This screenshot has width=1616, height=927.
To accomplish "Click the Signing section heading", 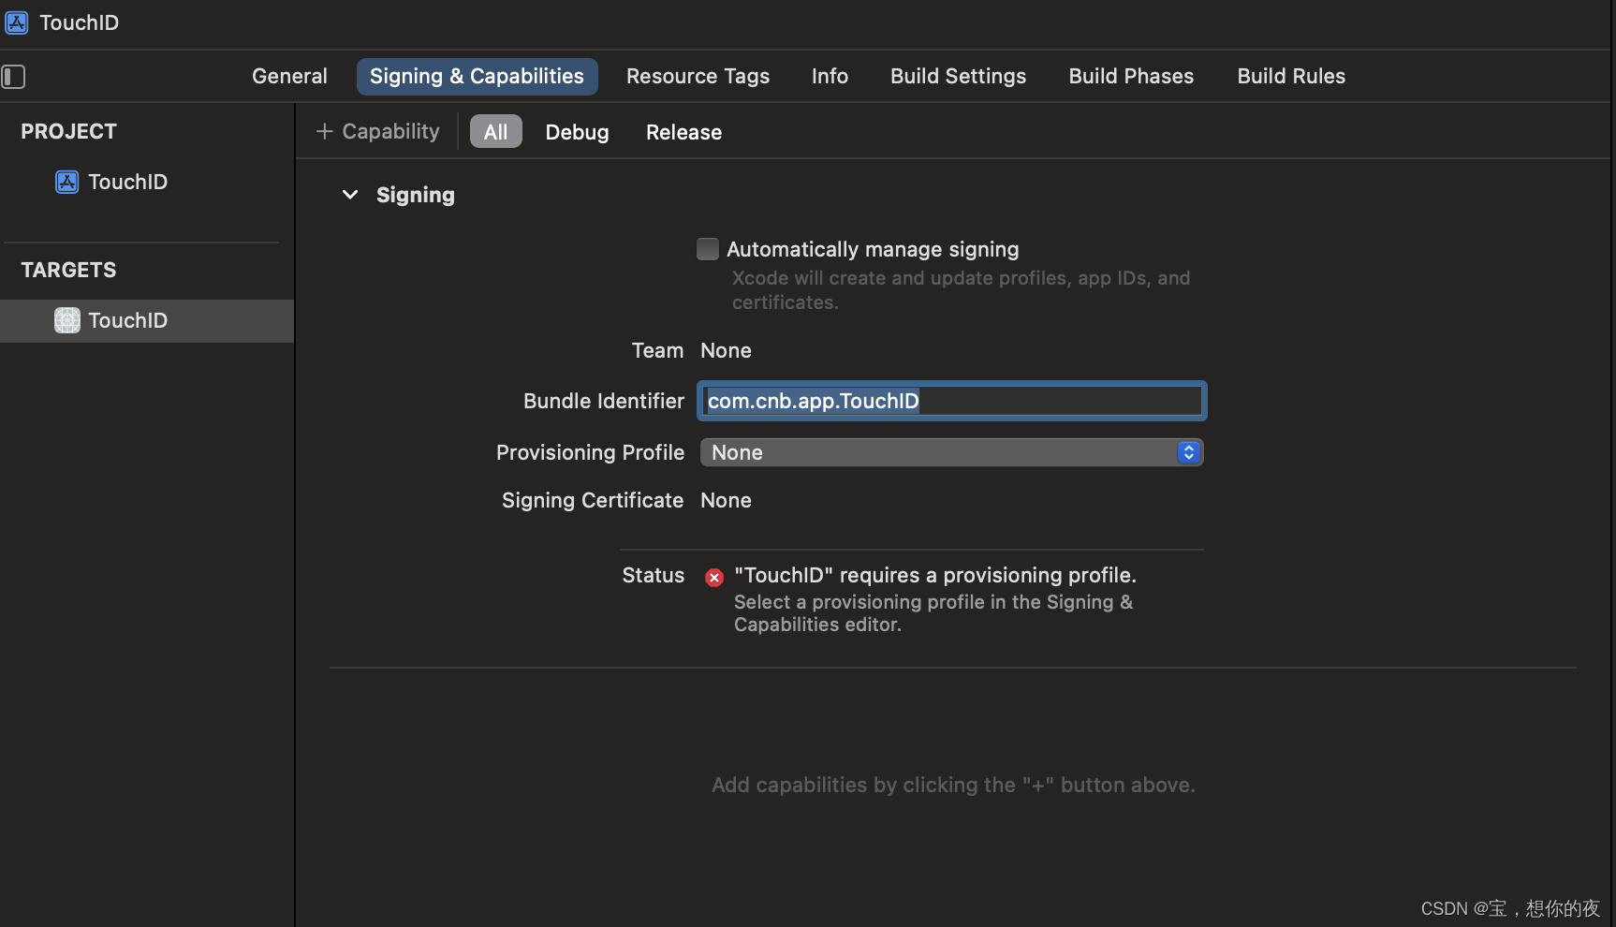I will tap(416, 195).
